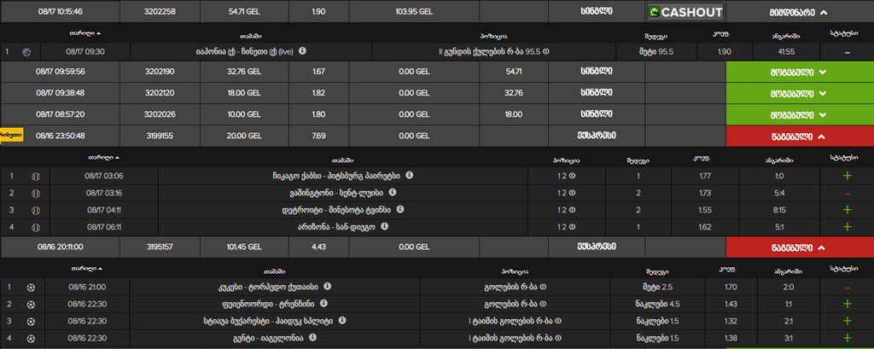This screenshot has height=349, width=874.
Task: Click the 7.69 odds of bet 3199155
Action: pyautogui.click(x=319, y=136)
